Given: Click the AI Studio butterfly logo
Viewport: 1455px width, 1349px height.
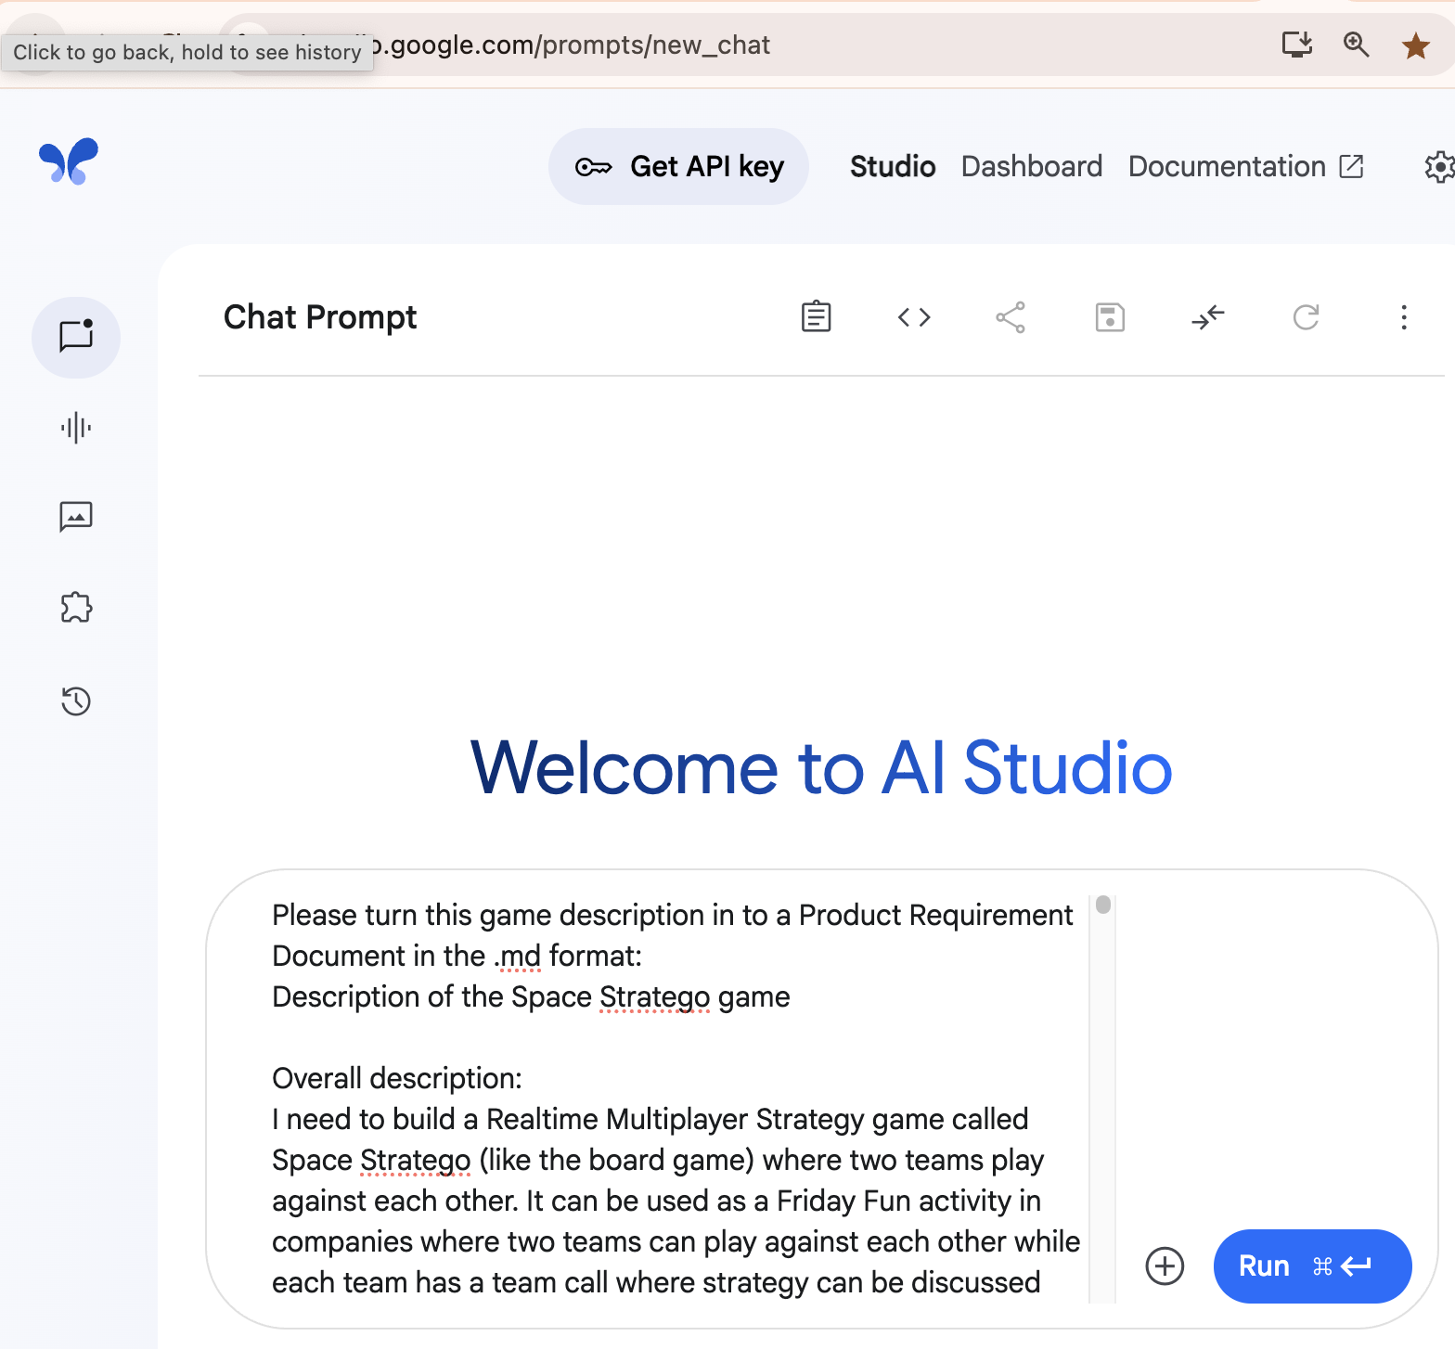Looking at the screenshot, I should tap(69, 161).
